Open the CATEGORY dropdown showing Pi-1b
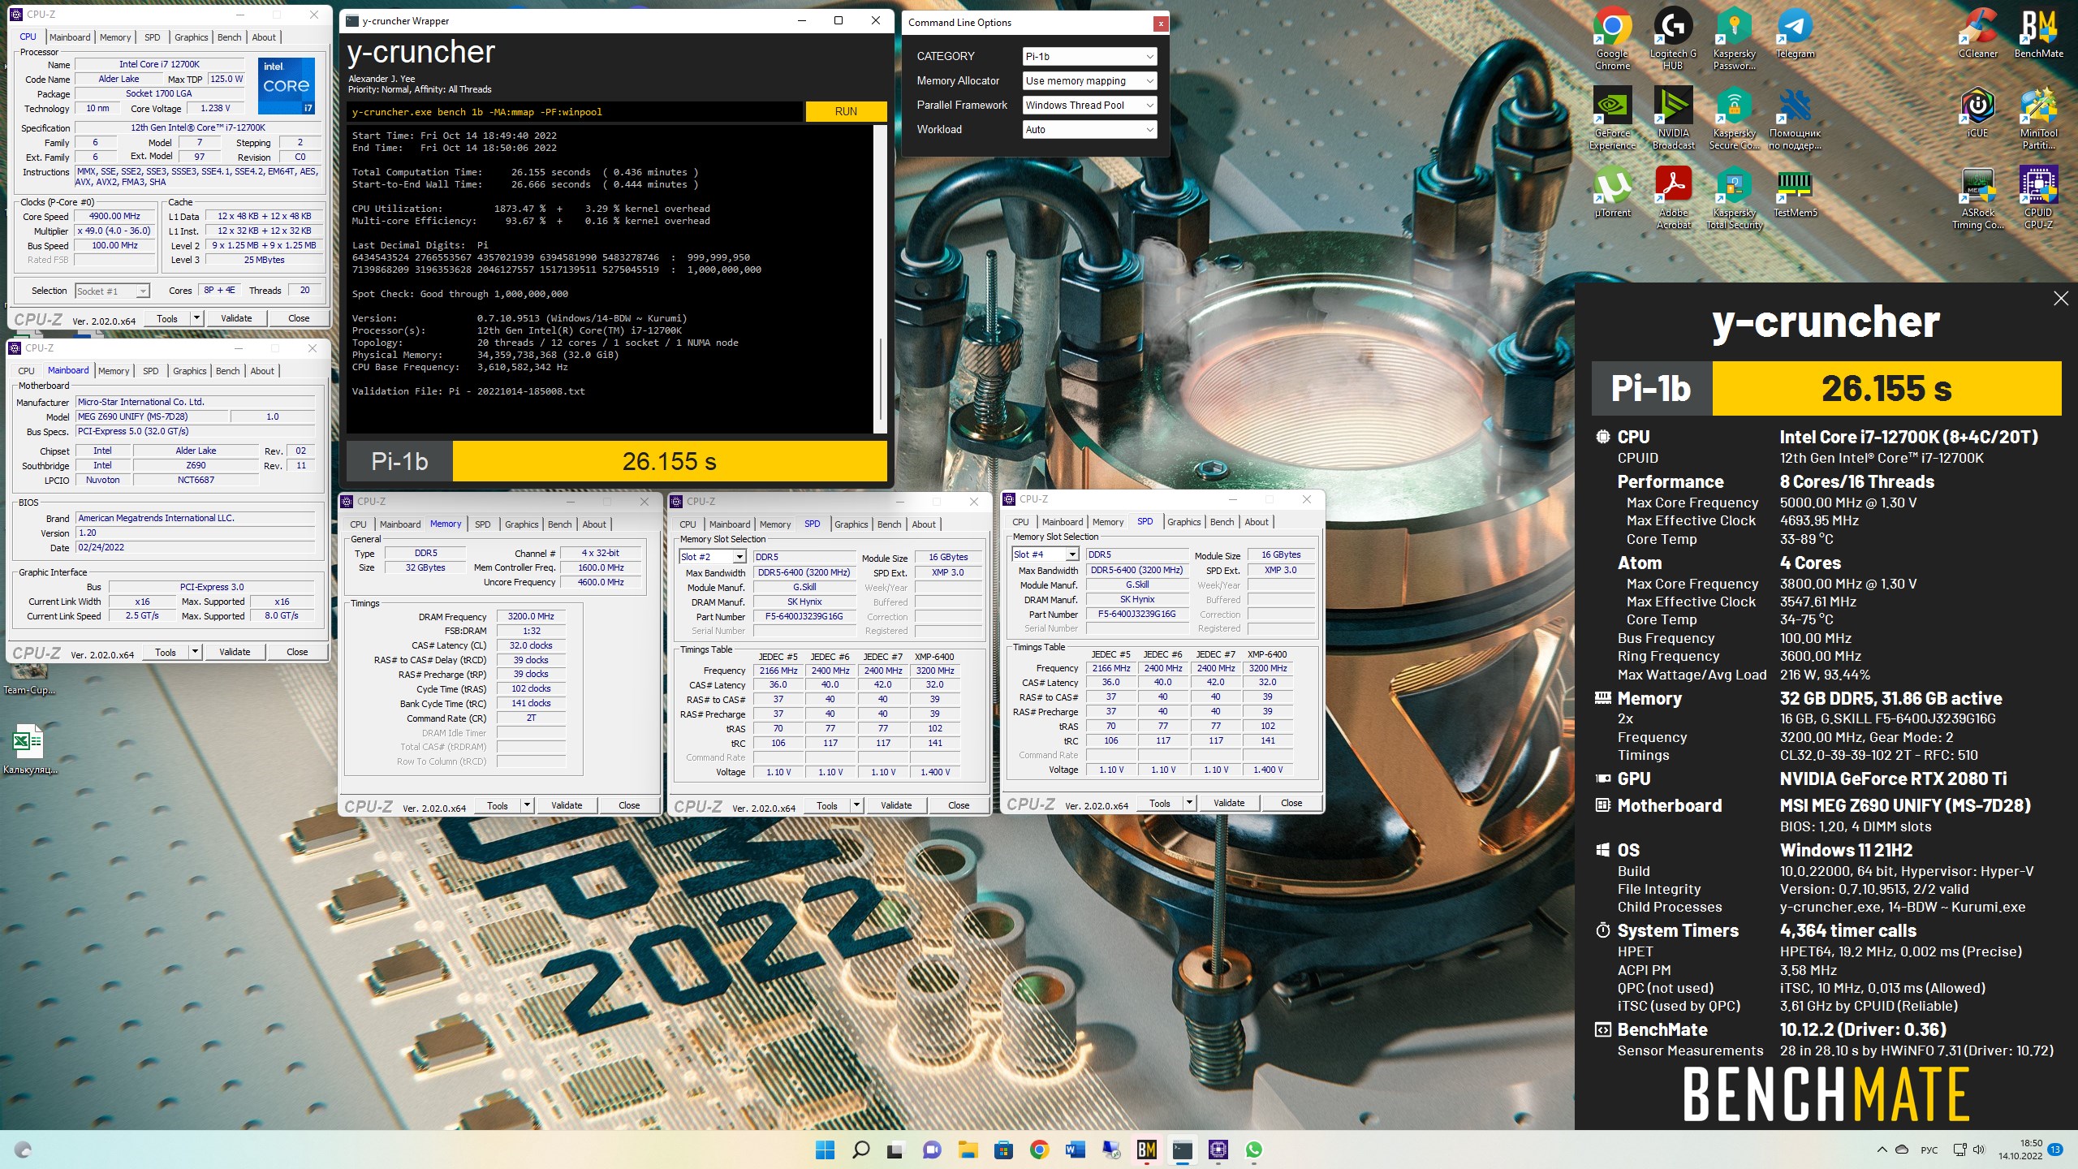The width and height of the screenshot is (2078, 1169). pyautogui.click(x=1089, y=56)
